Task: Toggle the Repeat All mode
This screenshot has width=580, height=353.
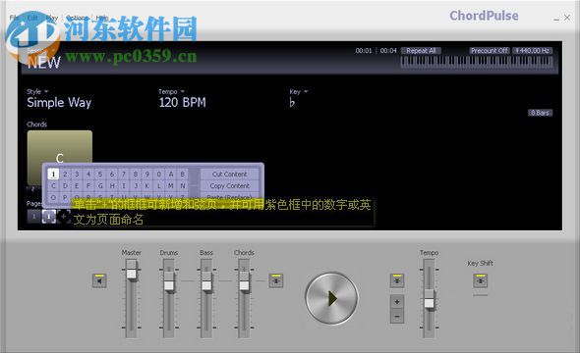Action: pos(421,51)
